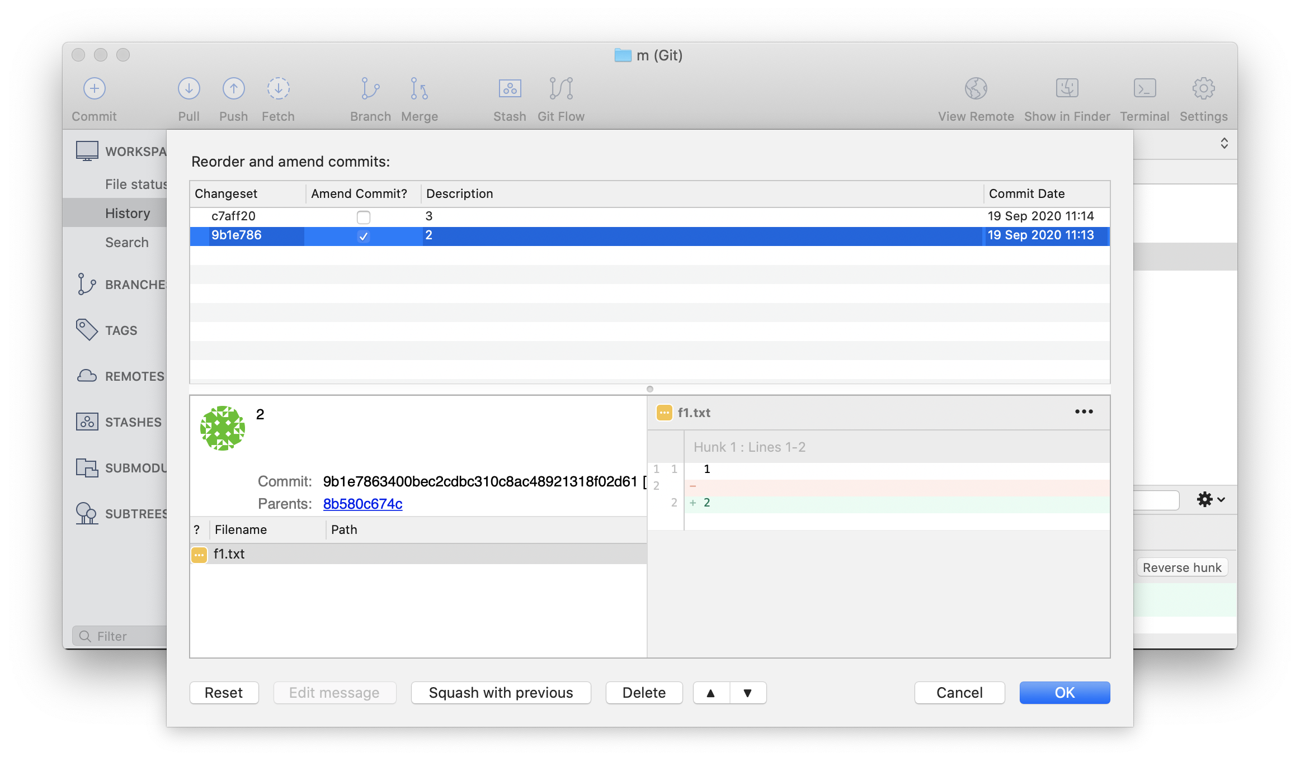Click the Commit toolbar icon
Image resolution: width=1300 pixels, height=757 pixels.
pyautogui.click(x=94, y=88)
